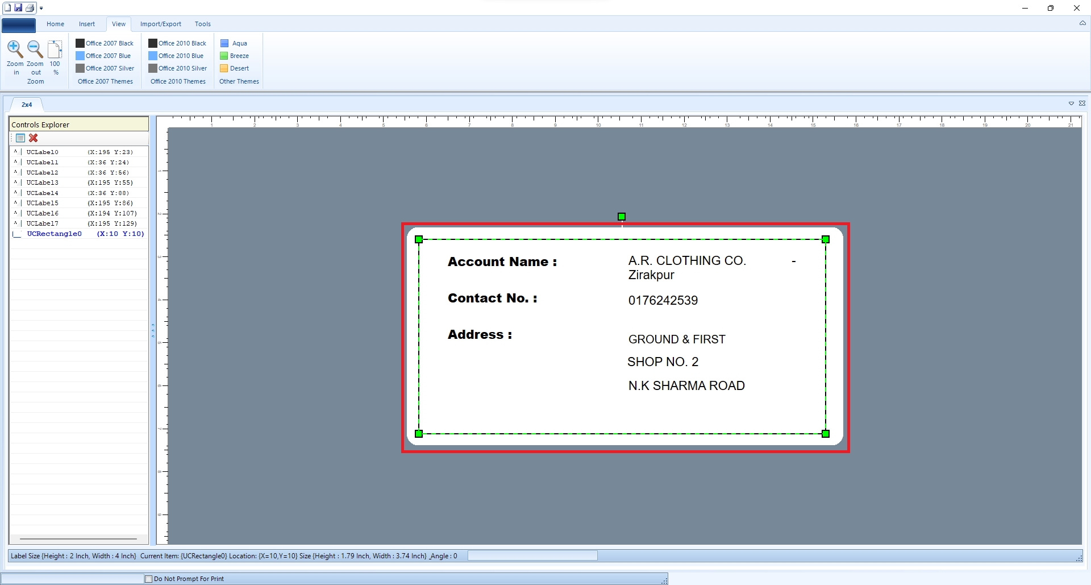Viewport: 1091px width, 585px height.
Task: Choose the Breeze green theme swatch
Action: click(x=235, y=56)
